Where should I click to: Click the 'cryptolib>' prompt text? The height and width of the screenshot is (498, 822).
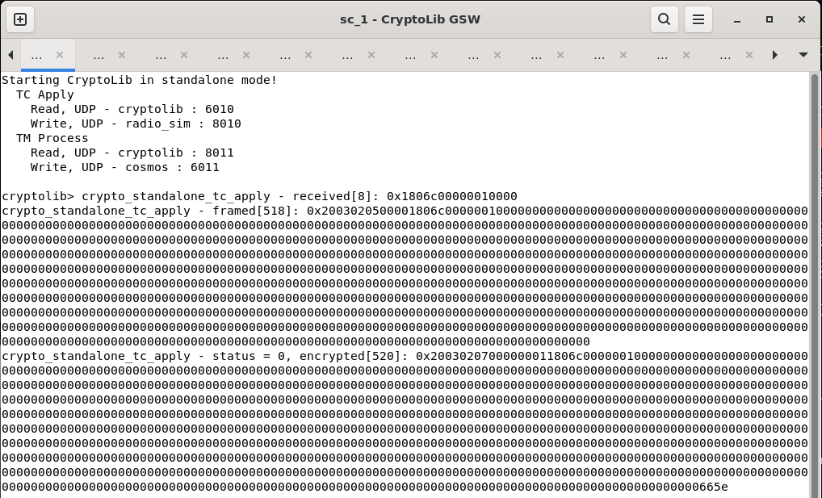point(38,196)
